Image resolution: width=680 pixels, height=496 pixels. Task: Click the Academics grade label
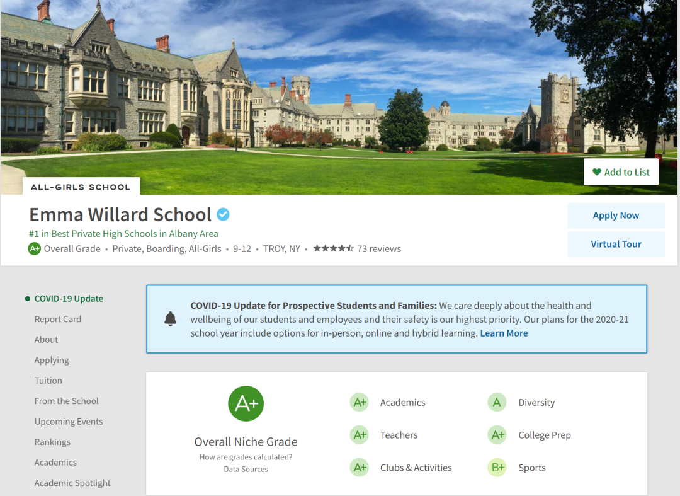[403, 402]
